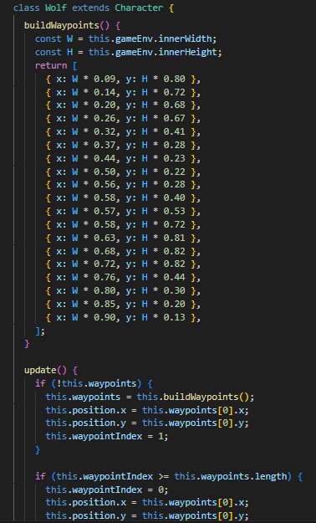
Task: Click the if (!this.waypoints) condition
Action: coord(94,383)
